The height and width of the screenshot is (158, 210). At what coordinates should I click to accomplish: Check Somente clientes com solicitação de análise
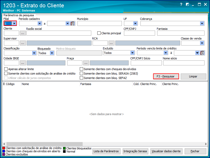click(x=6, y=74)
